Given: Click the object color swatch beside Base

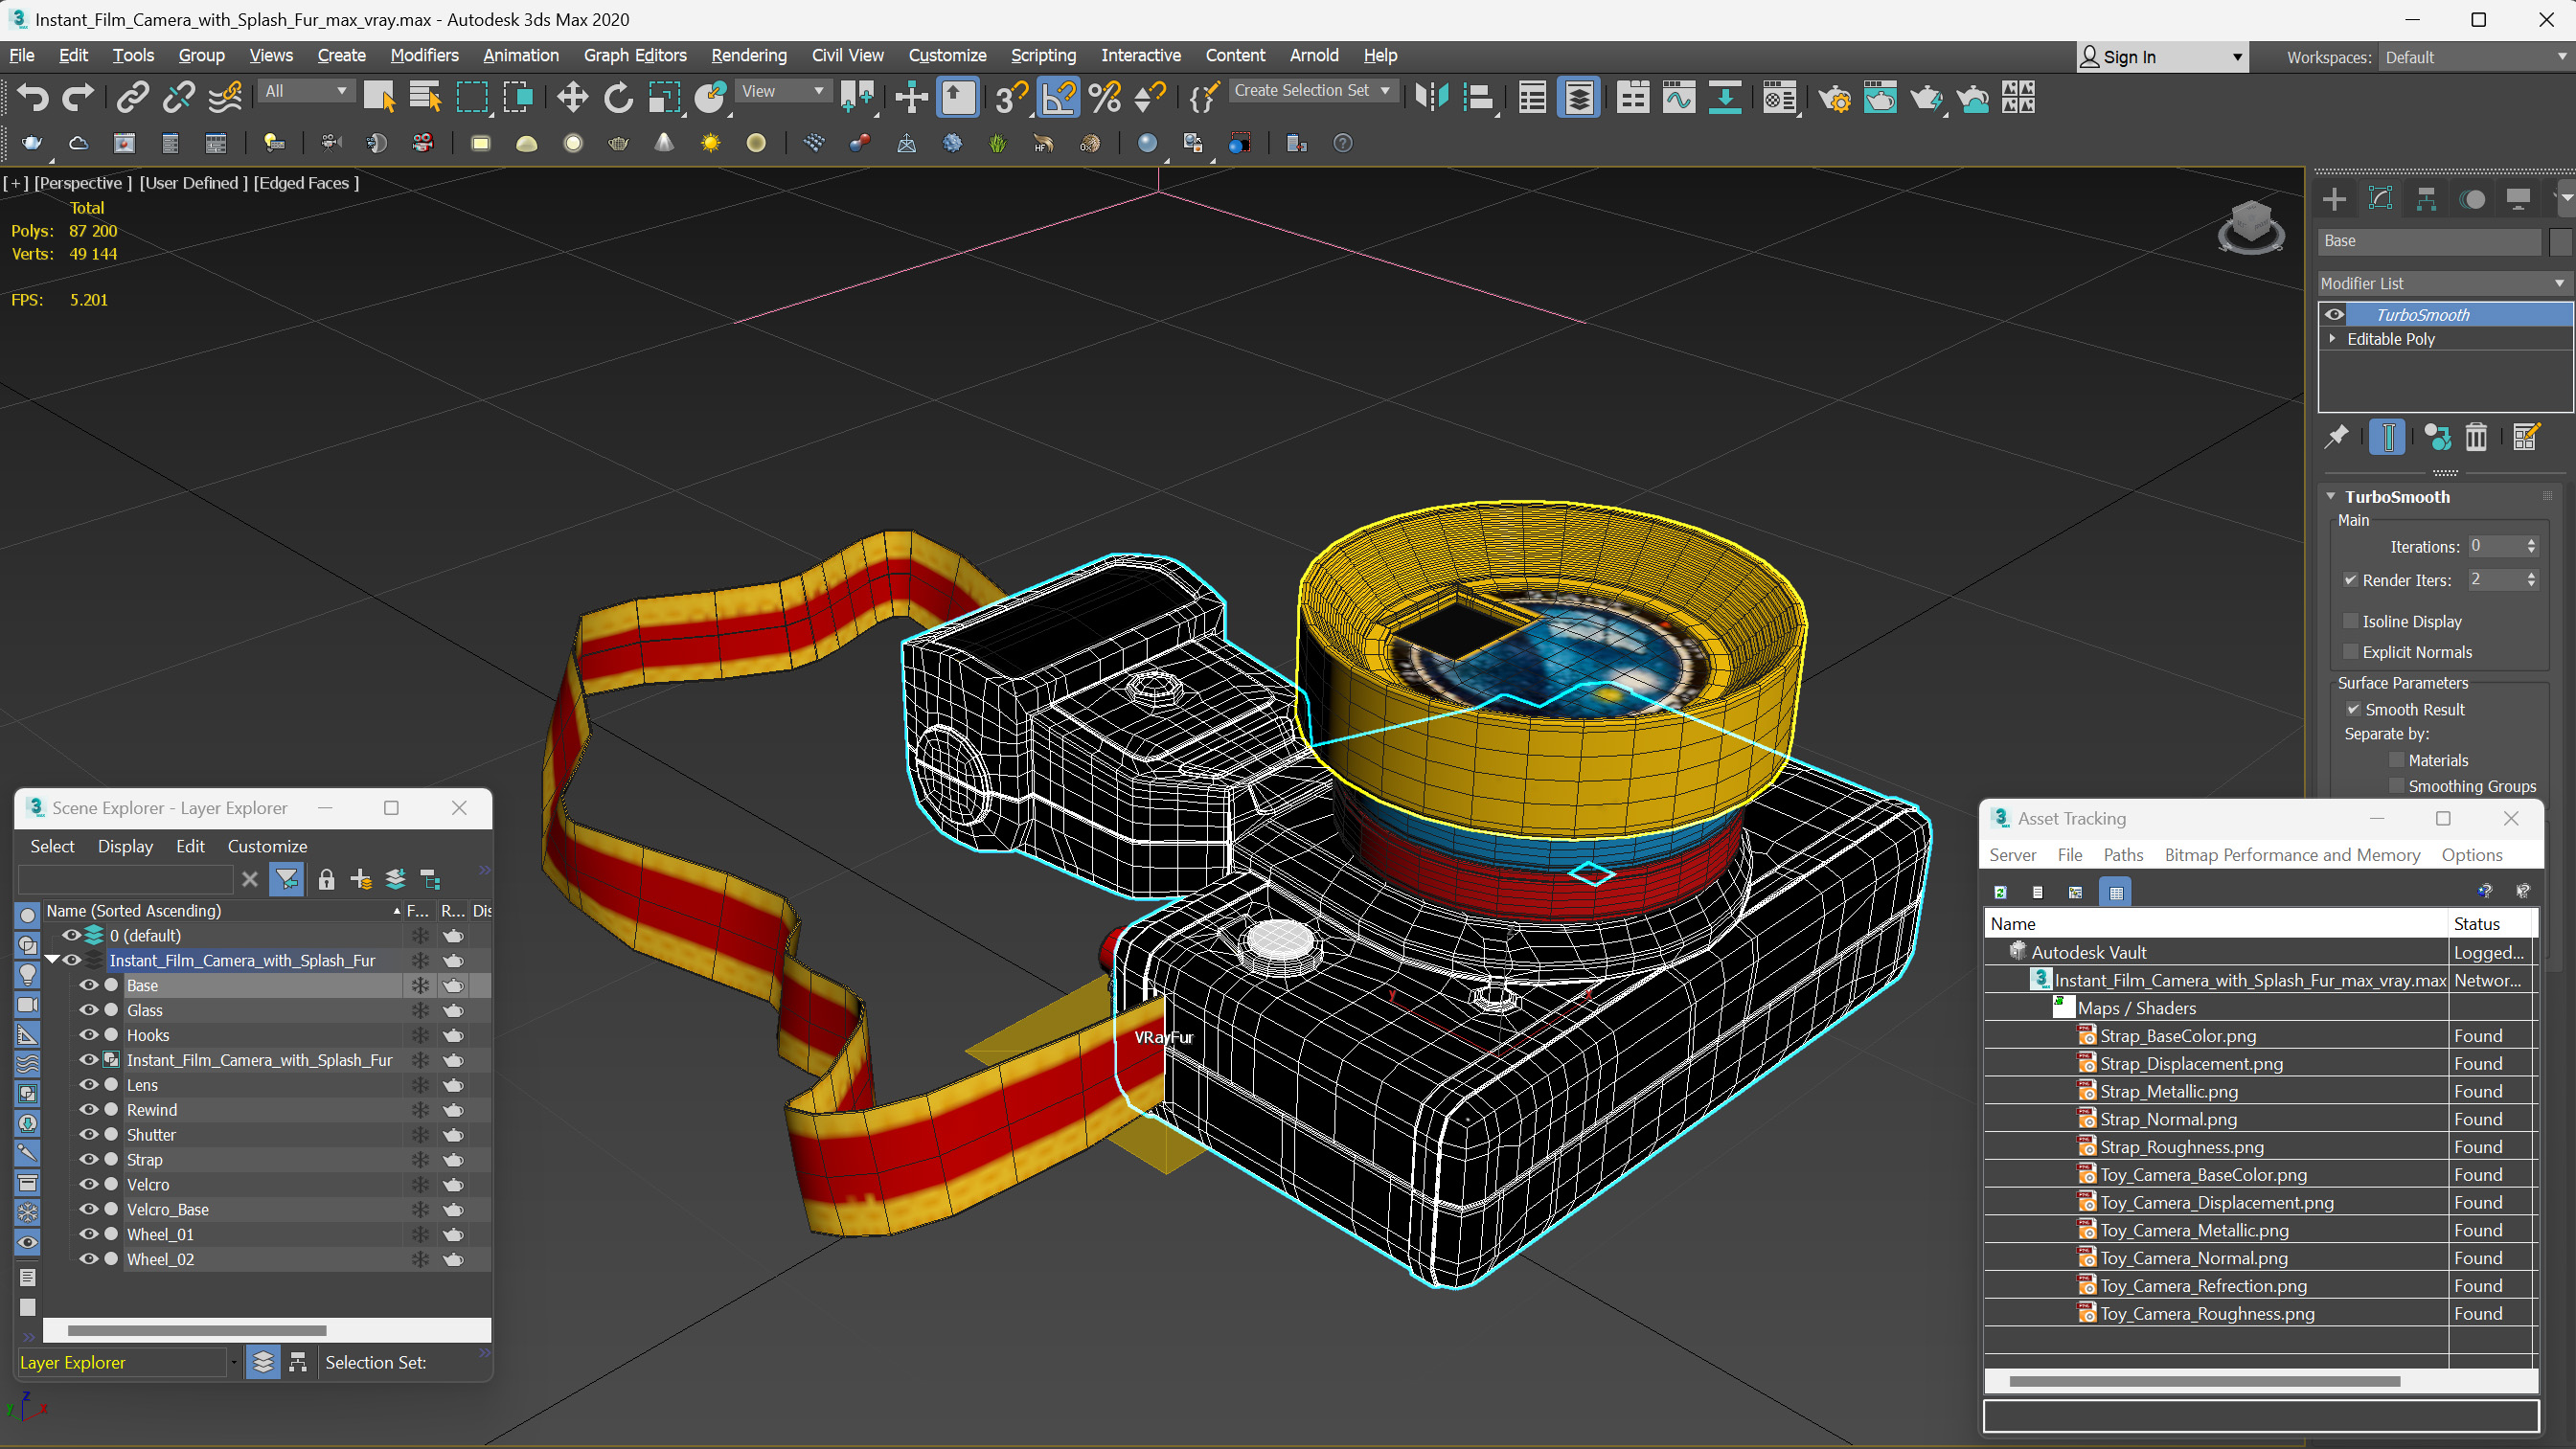Looking at the screenshot, I should 2559,241.
